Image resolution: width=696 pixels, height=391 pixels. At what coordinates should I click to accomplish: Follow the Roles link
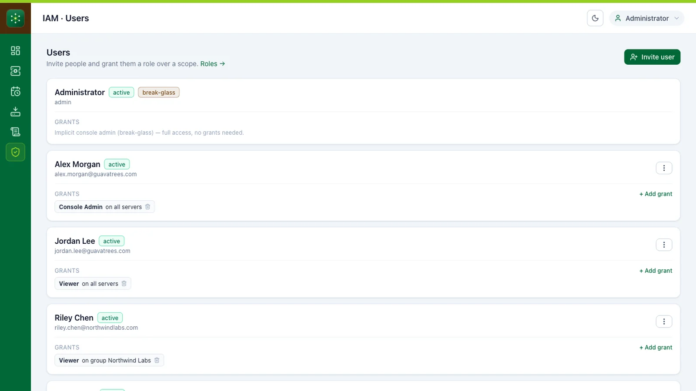[x=213, y=64]
